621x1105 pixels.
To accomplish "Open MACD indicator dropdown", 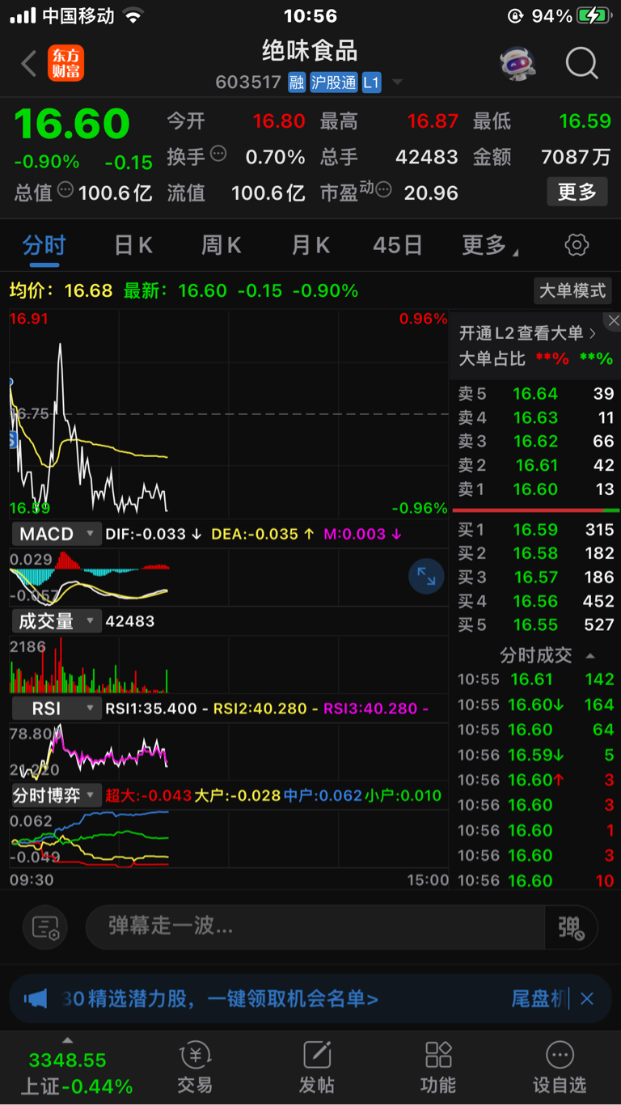I will [x=55, y=534].
